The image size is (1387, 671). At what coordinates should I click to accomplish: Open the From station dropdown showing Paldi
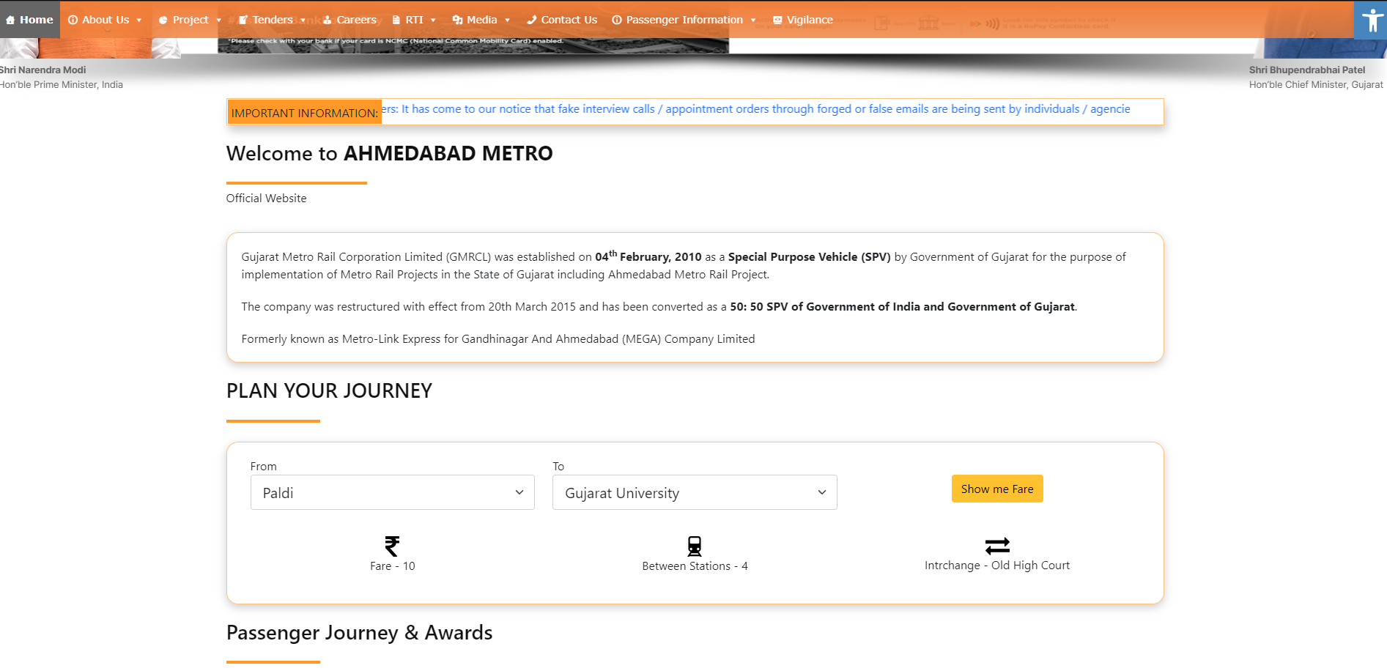[393, 492]
